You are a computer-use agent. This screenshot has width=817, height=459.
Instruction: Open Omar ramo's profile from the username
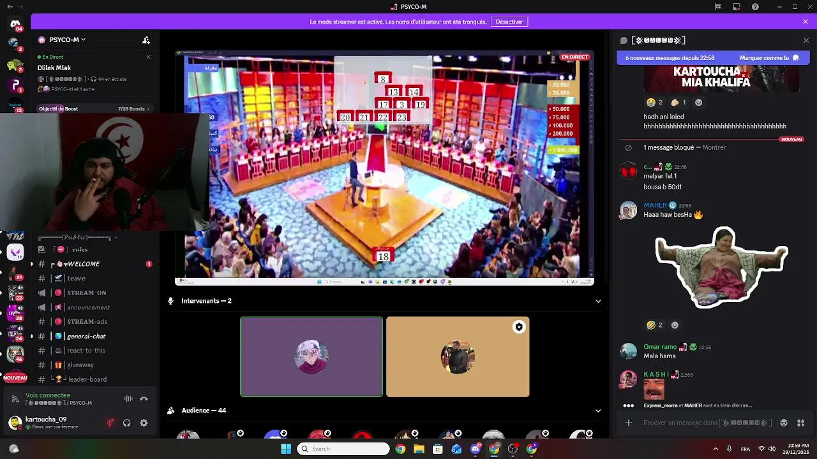tap(660, 347)
